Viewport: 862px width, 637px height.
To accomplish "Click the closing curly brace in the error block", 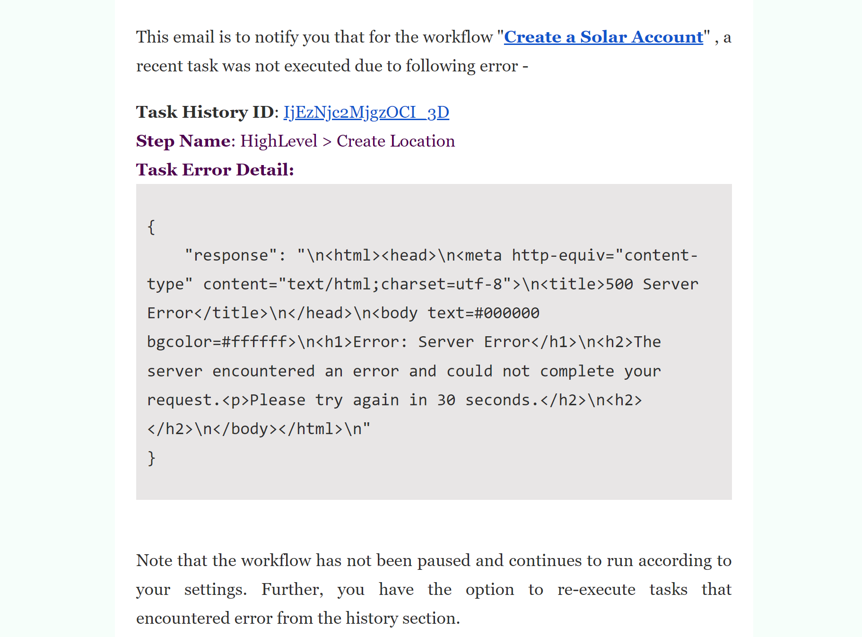I will [x=151, y=458].
